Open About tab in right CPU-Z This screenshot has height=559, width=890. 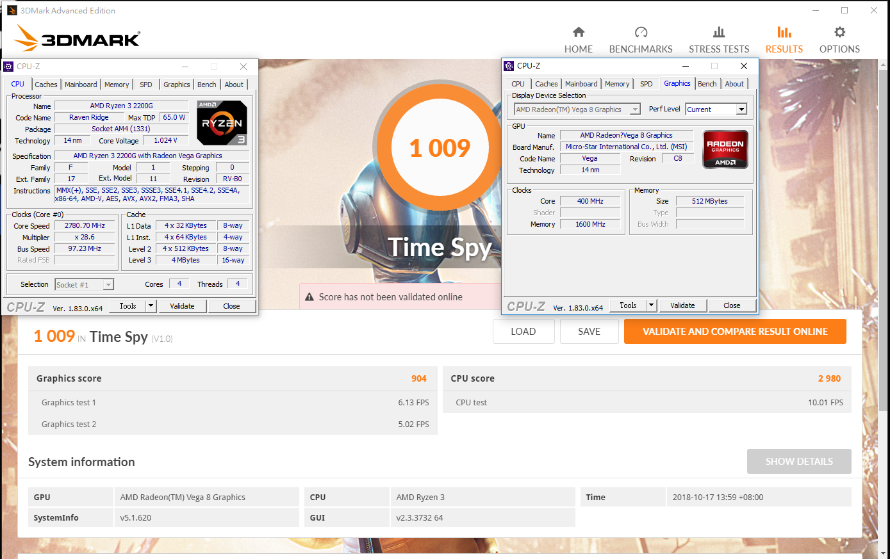pos(734,84)
